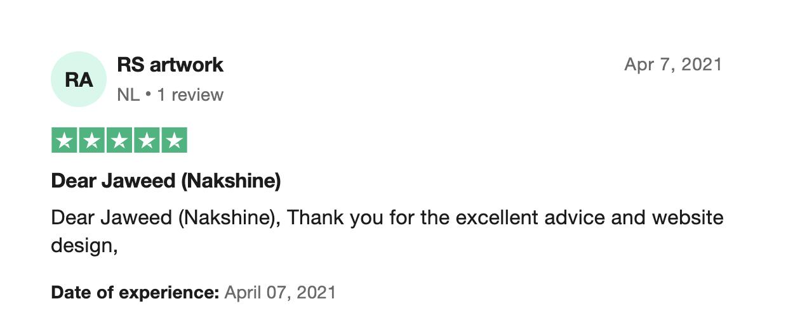This screenshot has width=800, height=332.
Task: Select the third green rating star
Action: tap(119, 141)
